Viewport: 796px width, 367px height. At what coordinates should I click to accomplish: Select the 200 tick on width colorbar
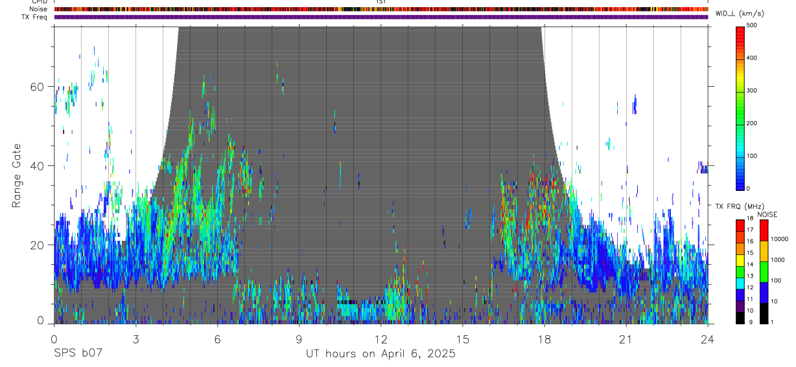[752, 123]
